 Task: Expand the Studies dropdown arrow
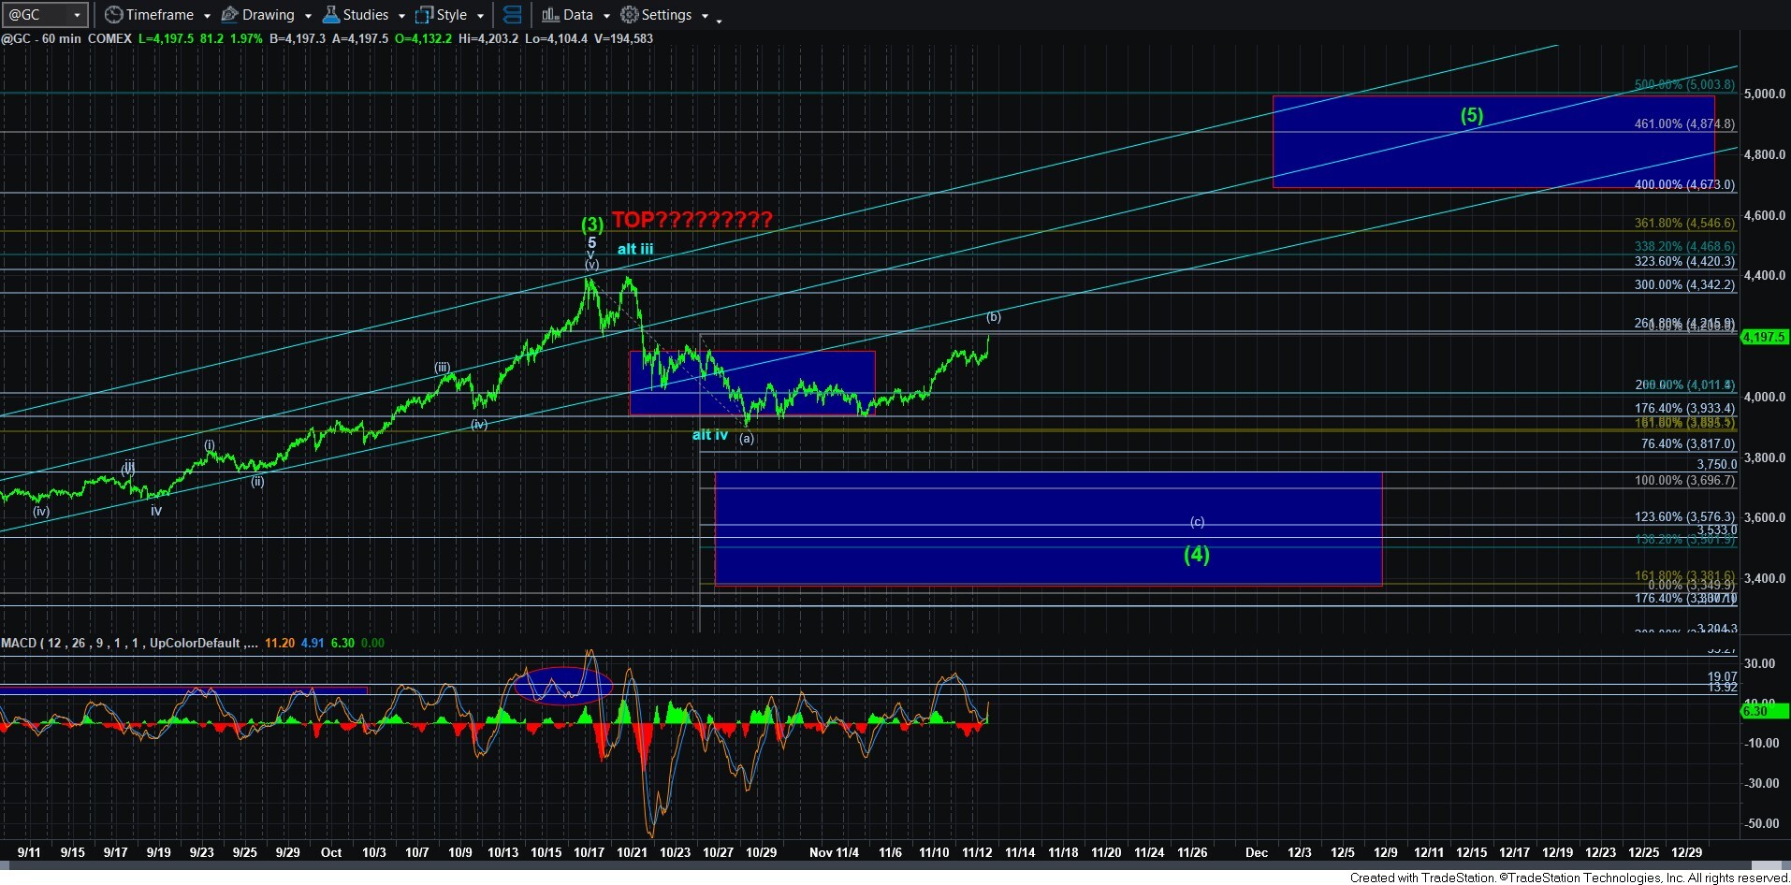(401, 16)
